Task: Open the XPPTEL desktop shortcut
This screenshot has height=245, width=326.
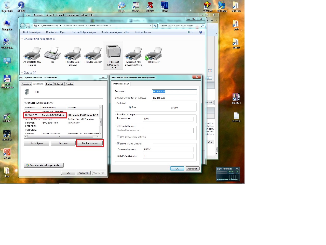Action: (x=150, y=7)
